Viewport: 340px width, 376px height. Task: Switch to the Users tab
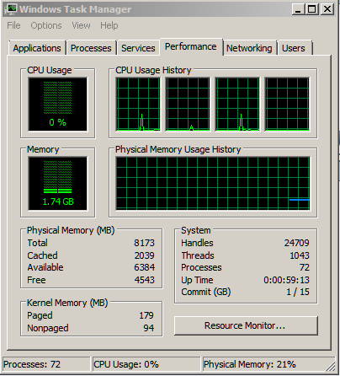294,48
